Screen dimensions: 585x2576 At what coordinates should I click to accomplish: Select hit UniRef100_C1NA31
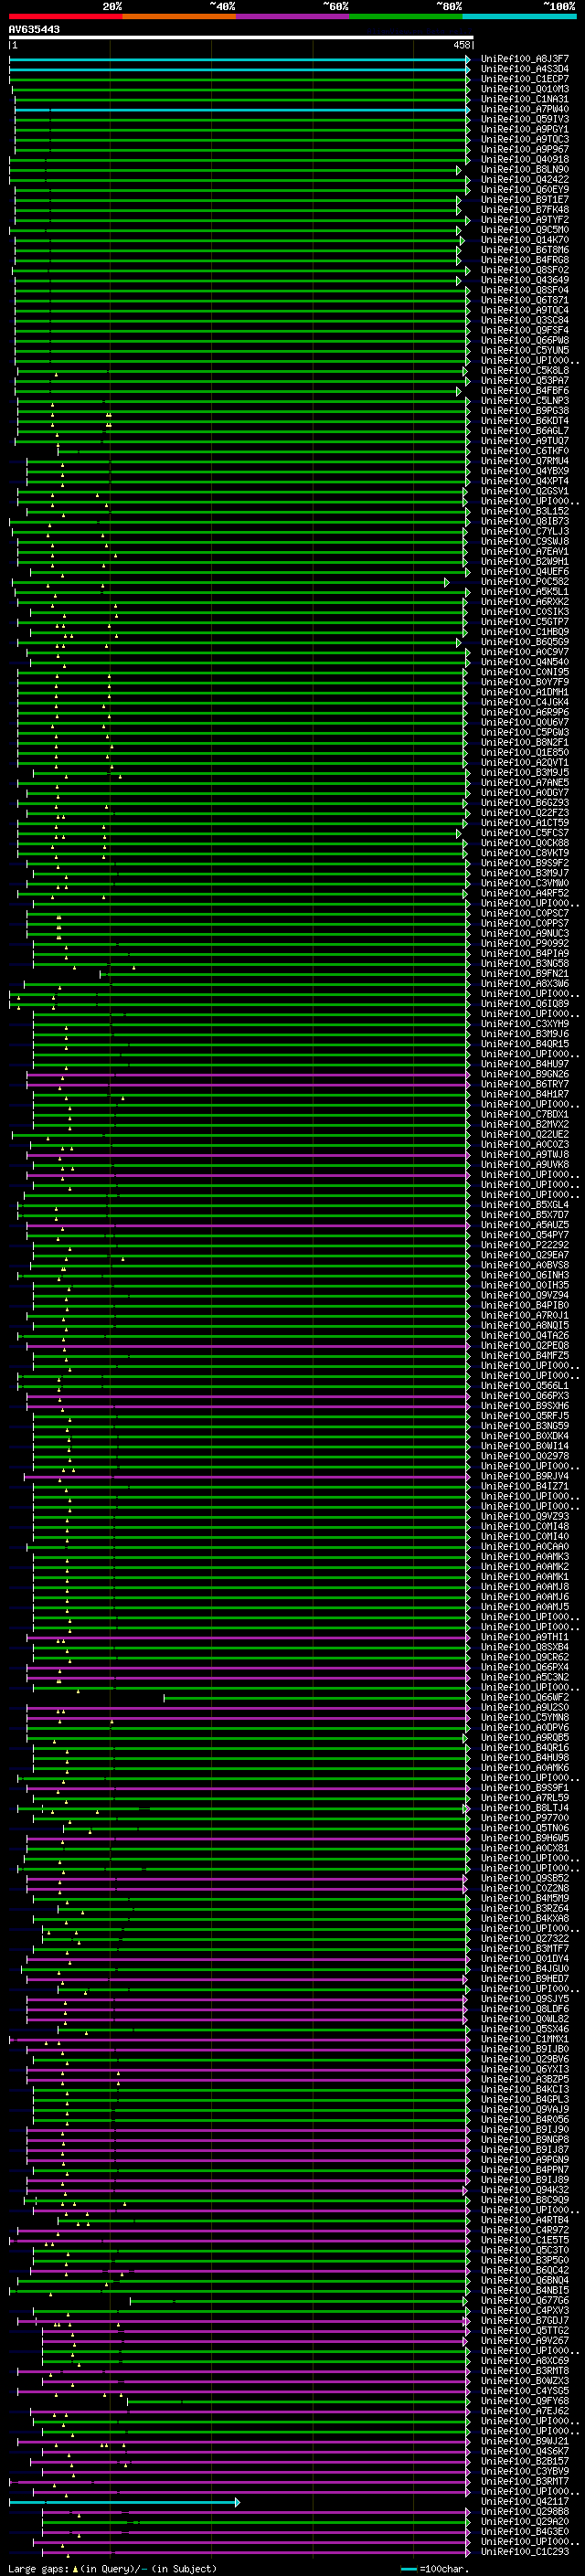click(525, 99)
